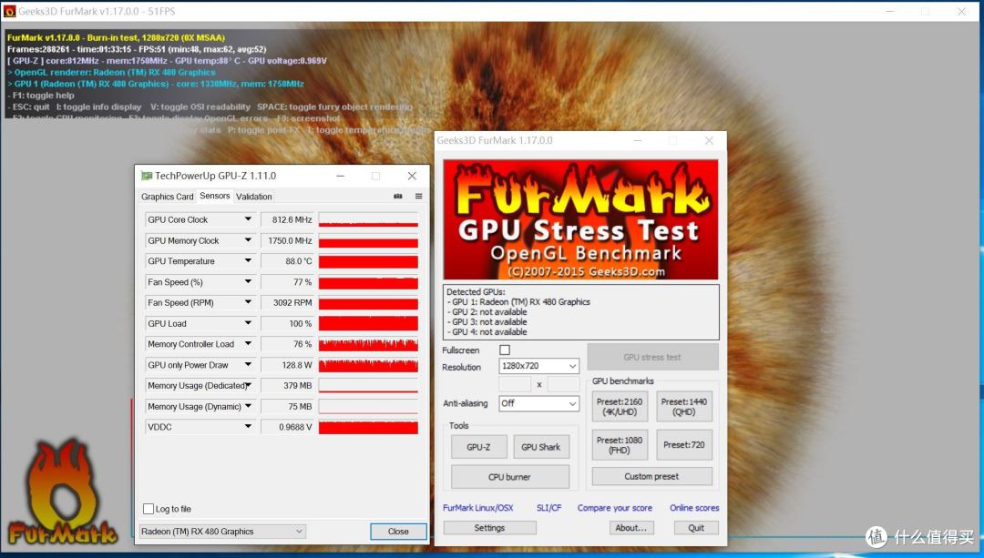
Task: Click the GPU only Power Draw graph
Action: click(368, 365)
